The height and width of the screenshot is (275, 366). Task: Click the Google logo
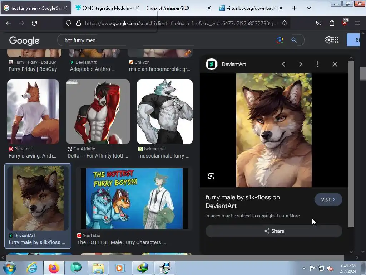[24, 41]
